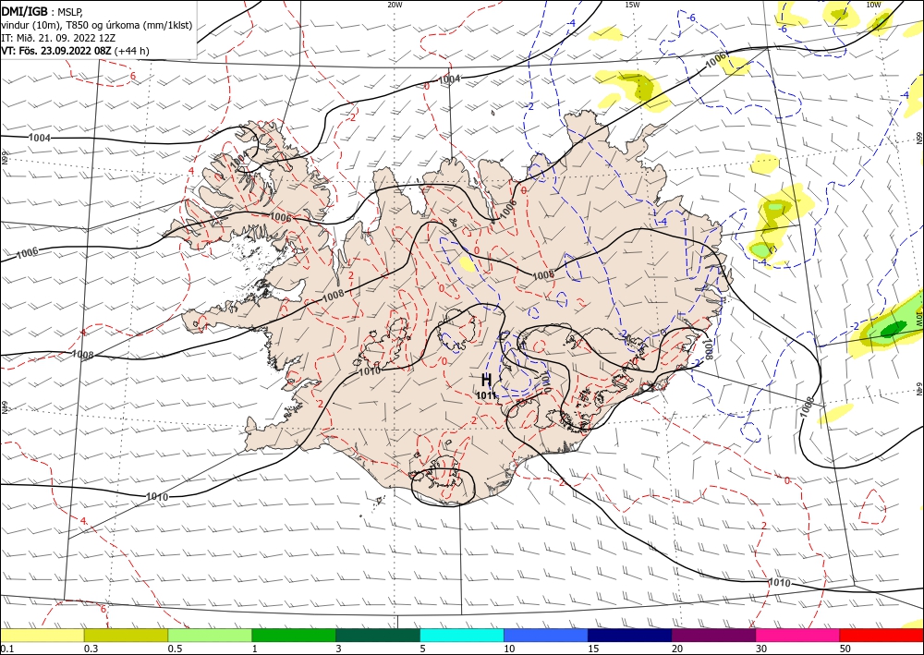Pick the blue 10–15 legend swatch
Screen dimensions: 924x655
click(x=546, y=636)
